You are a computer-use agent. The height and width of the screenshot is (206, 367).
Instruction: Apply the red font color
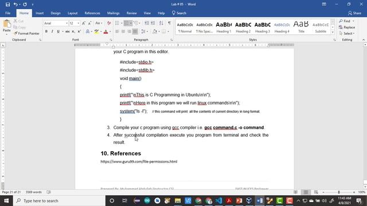[106, 31]
